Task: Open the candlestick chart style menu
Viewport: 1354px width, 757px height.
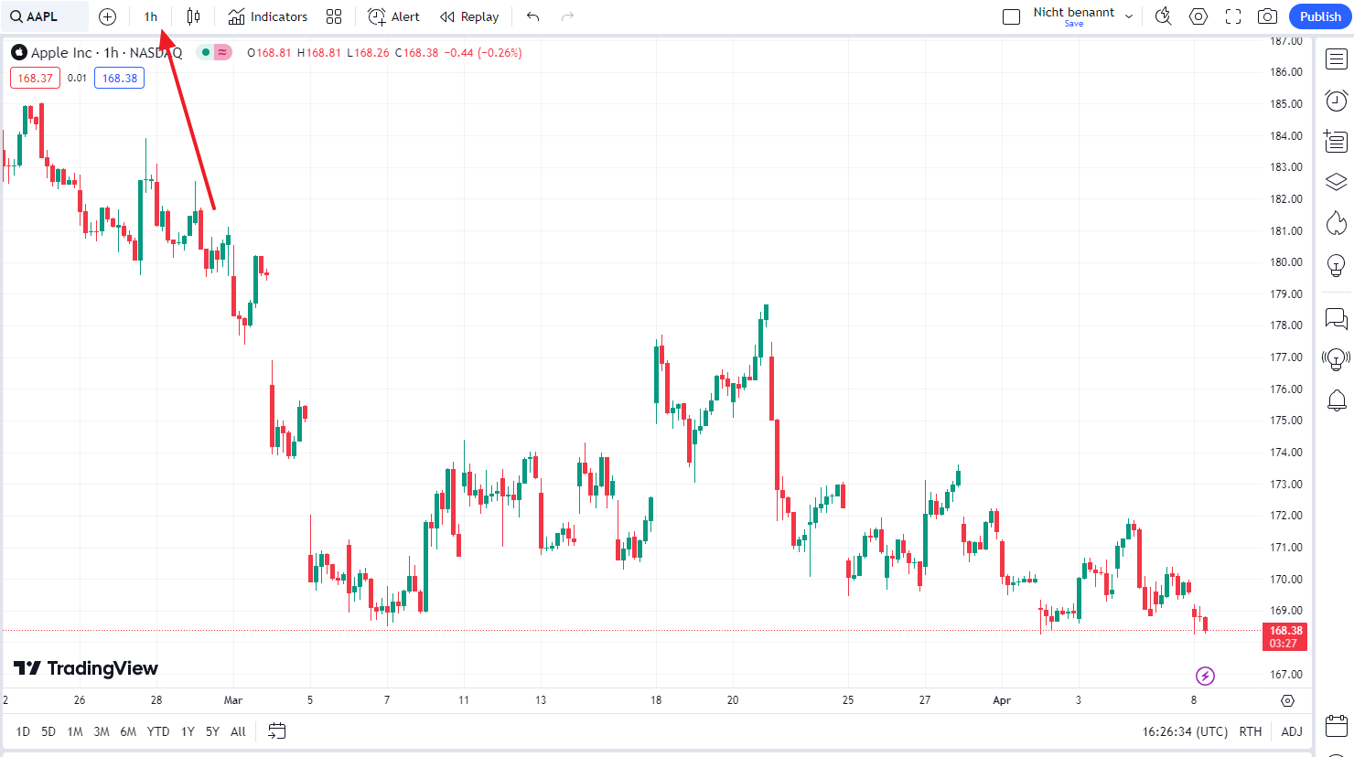Action: pos(193,16)
